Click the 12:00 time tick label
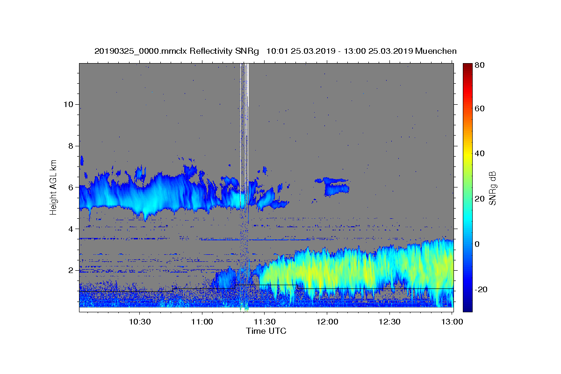This screenshot has height=374, width=561. tap(327, 322)
